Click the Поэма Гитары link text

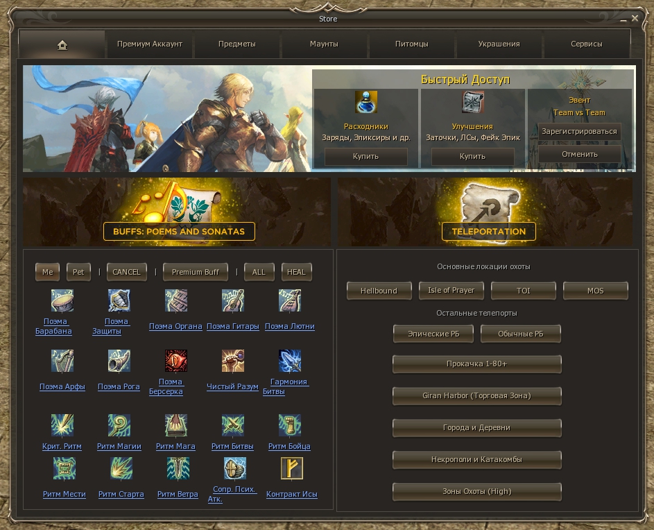point(233,327)
